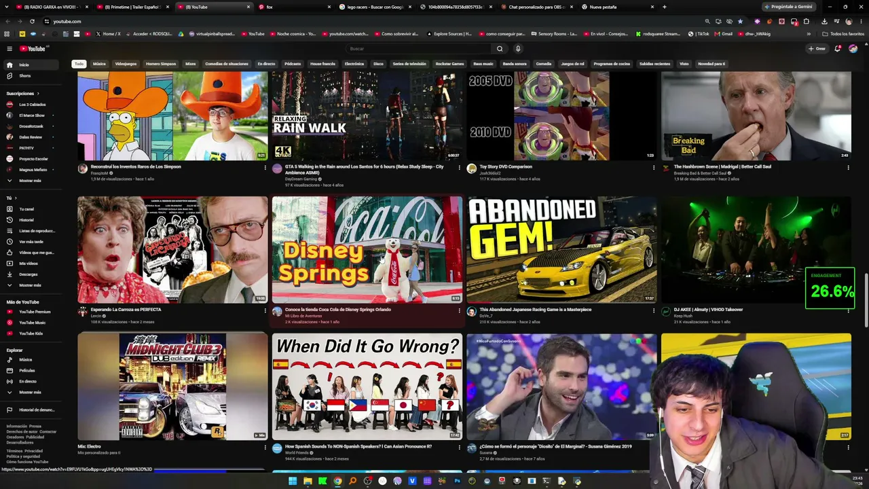Open Chrome from the Windows taskbar

pyautogui.click(x=337, y=481)
